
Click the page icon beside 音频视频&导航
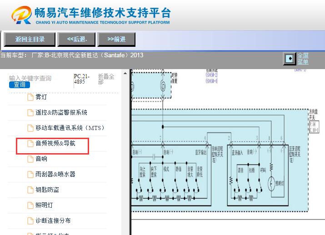30,143
